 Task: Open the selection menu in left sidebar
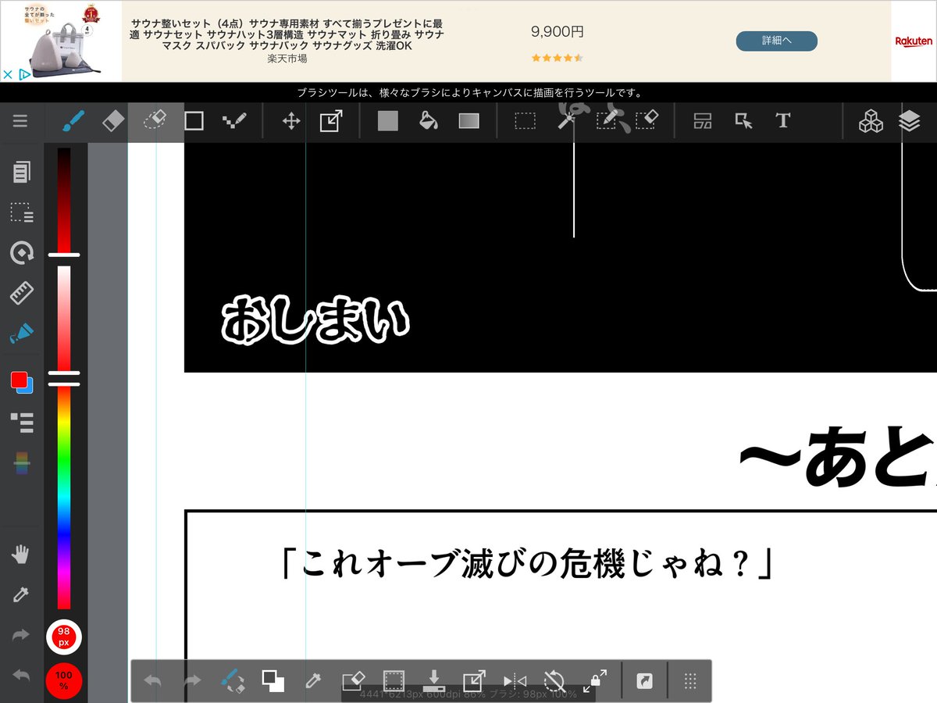[22, 212]
